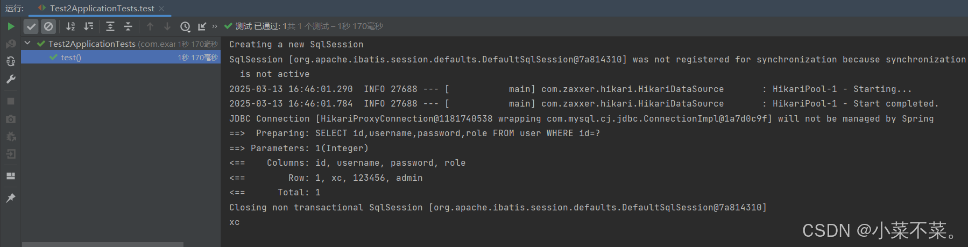Select the test() result row
The image size is (968, 247).
(x=121, y=57)
